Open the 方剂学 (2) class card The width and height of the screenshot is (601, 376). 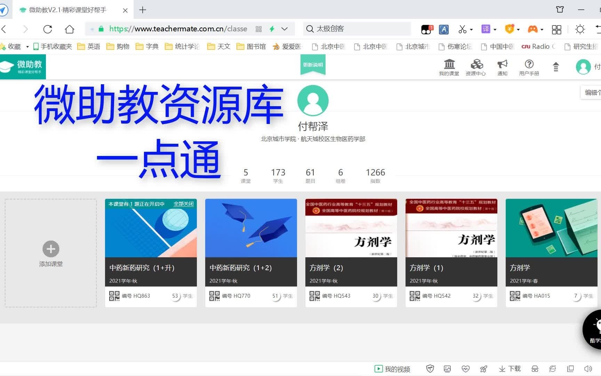point(351,253)
